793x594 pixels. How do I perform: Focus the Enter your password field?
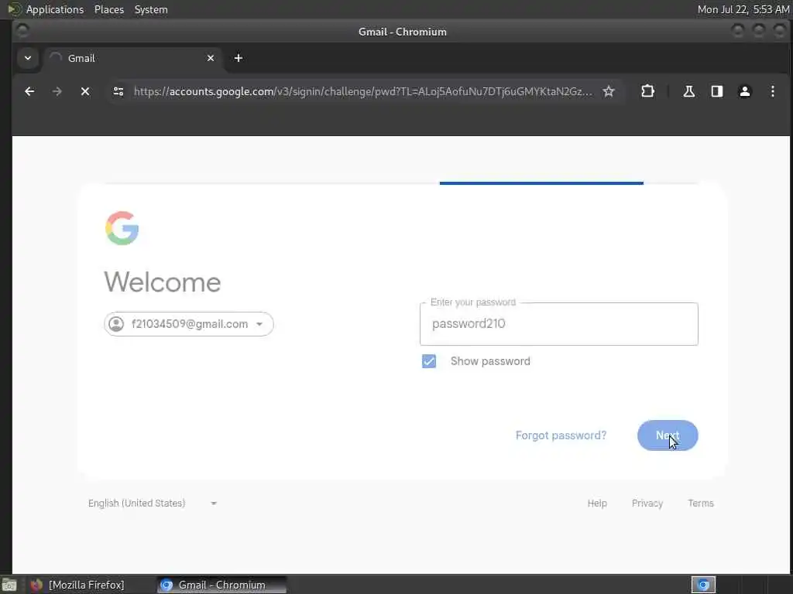[x=559, y=324]
